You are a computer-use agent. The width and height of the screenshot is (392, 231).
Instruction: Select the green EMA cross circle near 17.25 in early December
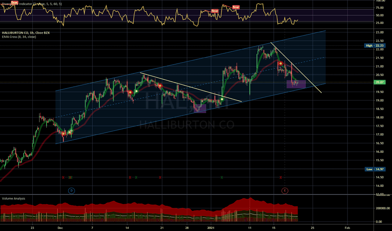[71, 131]
